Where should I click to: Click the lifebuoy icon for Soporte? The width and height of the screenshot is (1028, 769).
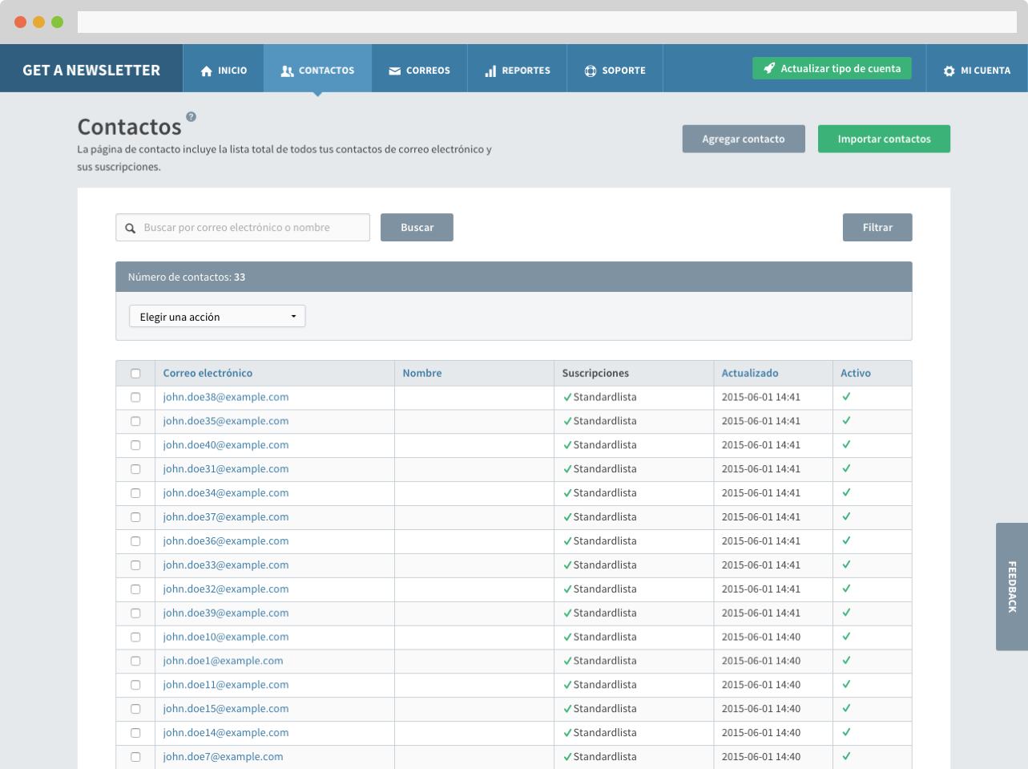tap(591, 71)
